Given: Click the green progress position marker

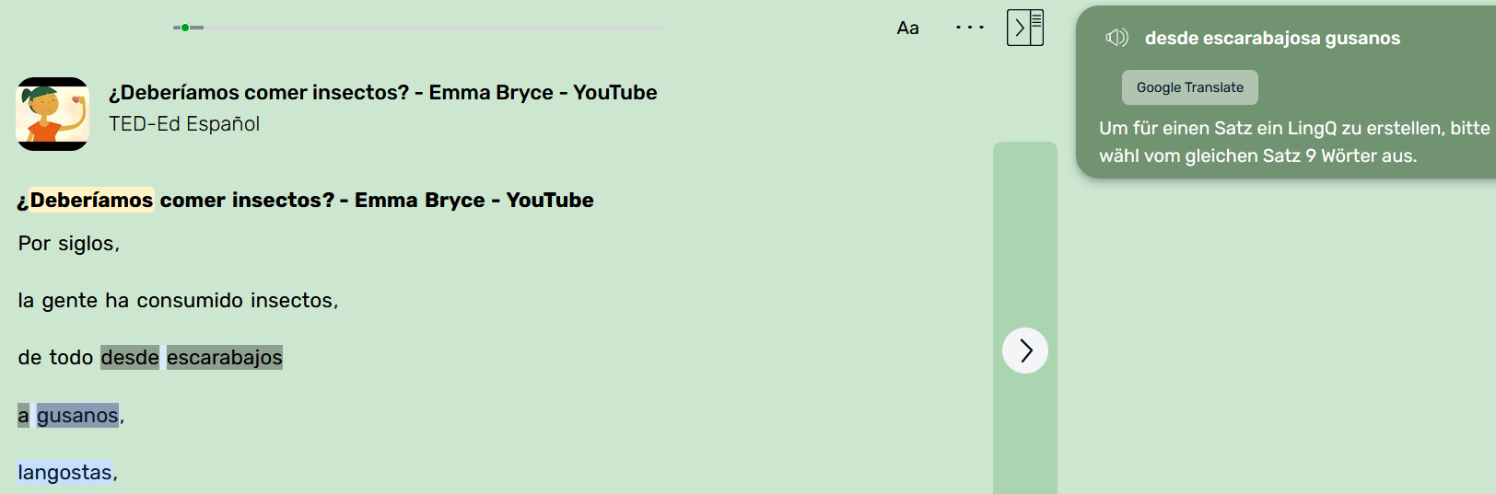Looking at the screenshot, I should point(185,28).
